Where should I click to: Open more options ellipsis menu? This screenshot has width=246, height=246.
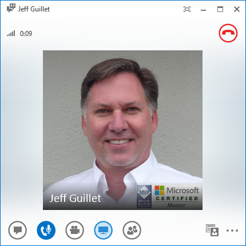(232, 231)
